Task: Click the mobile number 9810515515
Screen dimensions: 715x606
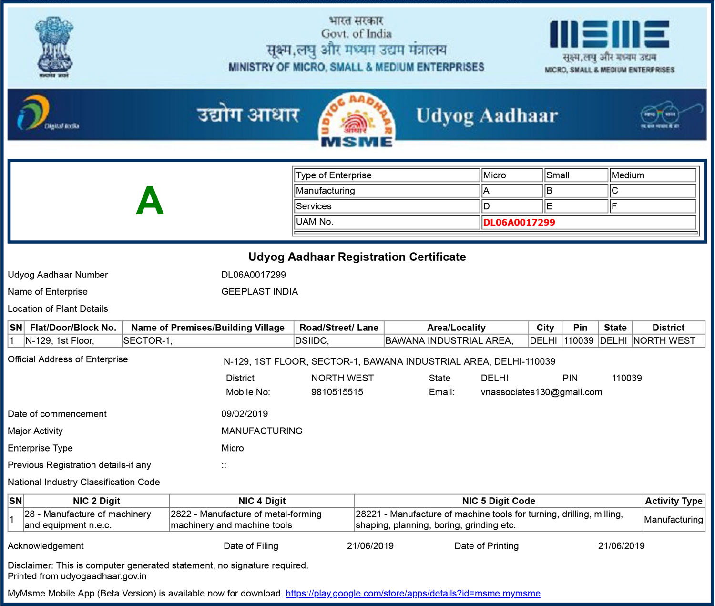Action: click(337, 392)
